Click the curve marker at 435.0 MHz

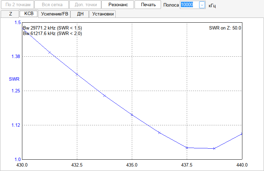(x=132, y=115)
